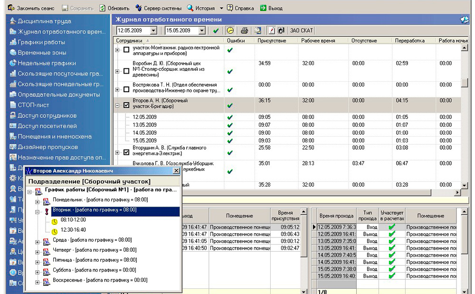Click the printer icon
Image resolution: width=475 pixels, height=294 pixels.
[244, 30]
